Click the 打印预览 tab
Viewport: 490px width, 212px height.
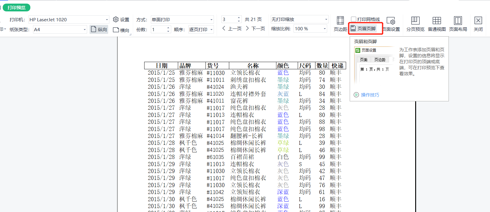pyautogui.click(x=17, y=7)
